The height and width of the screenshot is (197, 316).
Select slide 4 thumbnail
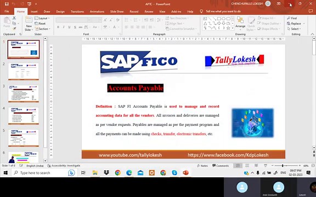(x=24, y=115)
